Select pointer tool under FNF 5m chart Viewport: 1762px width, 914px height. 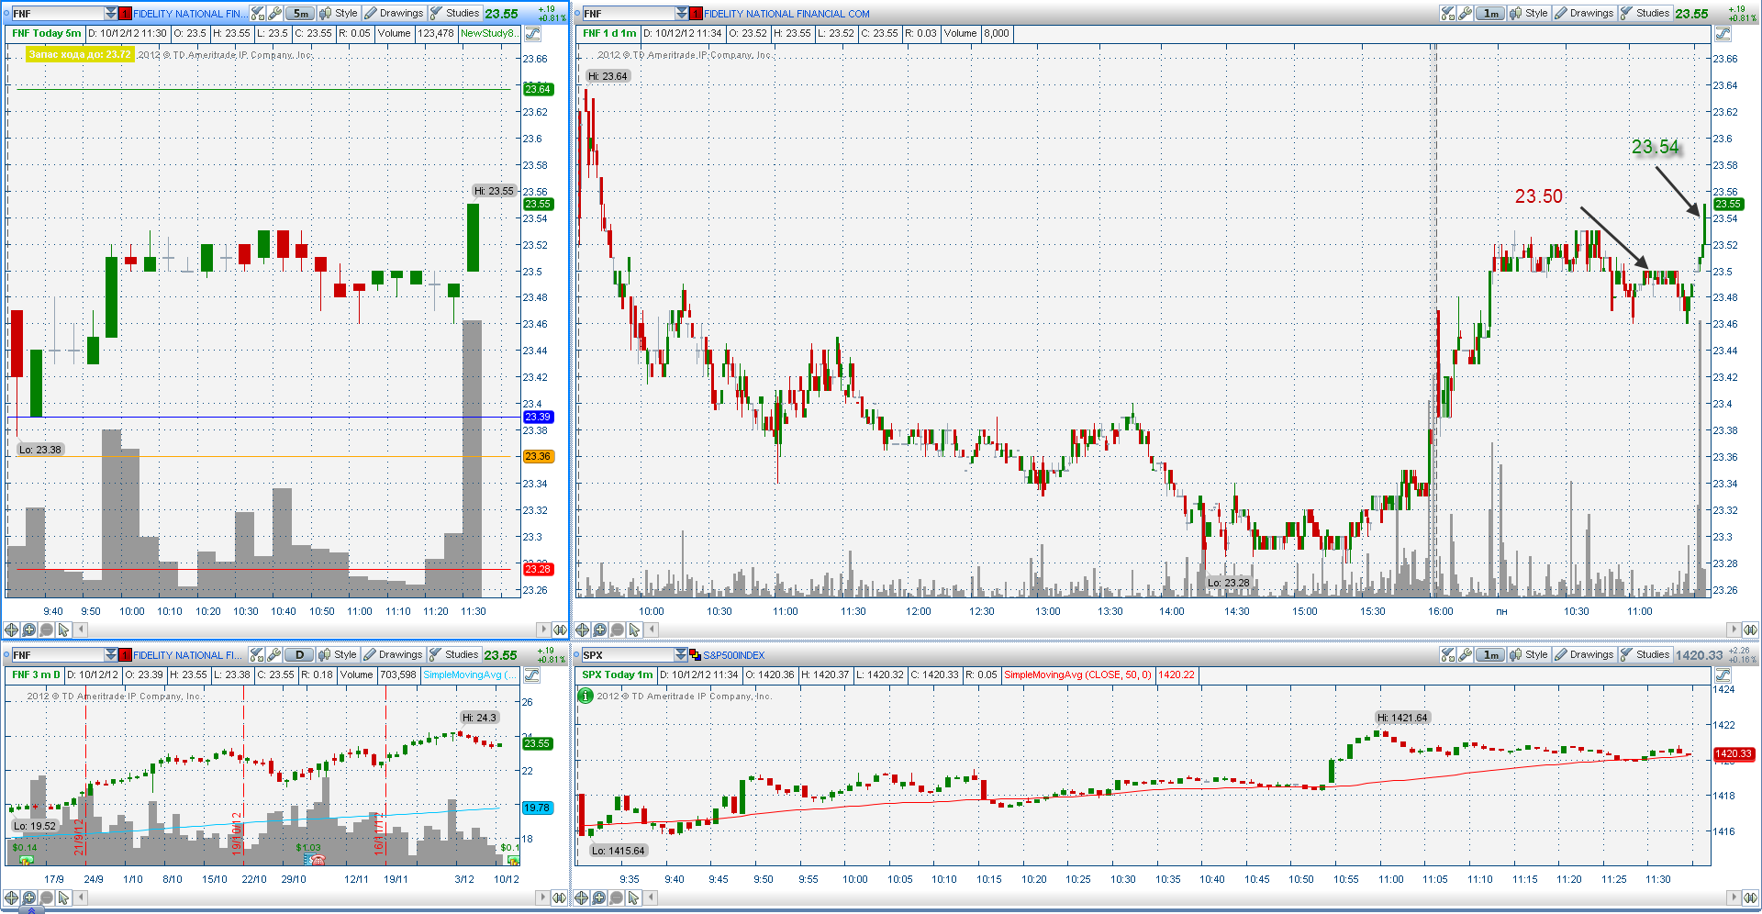[x=63, y=630]
